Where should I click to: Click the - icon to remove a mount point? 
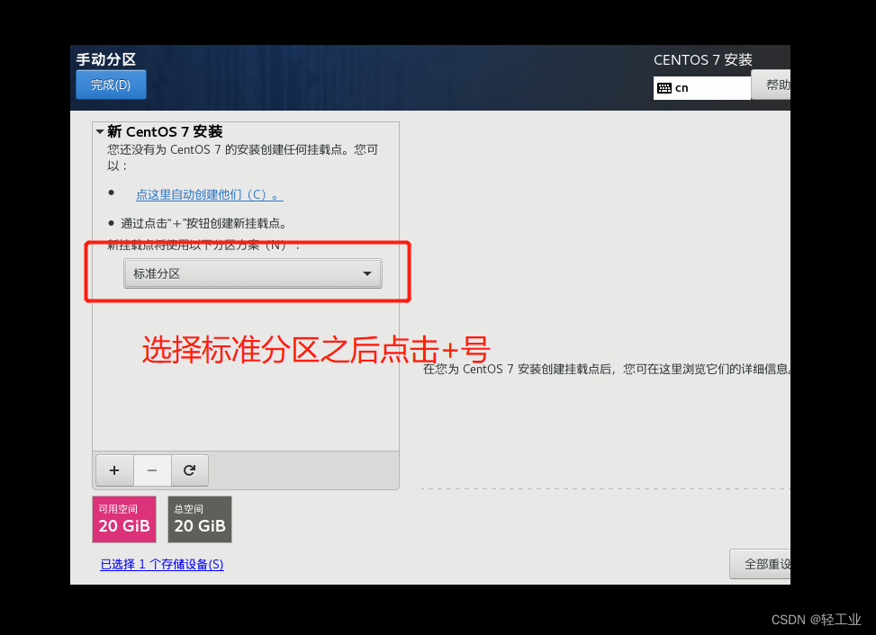point(151,470)
